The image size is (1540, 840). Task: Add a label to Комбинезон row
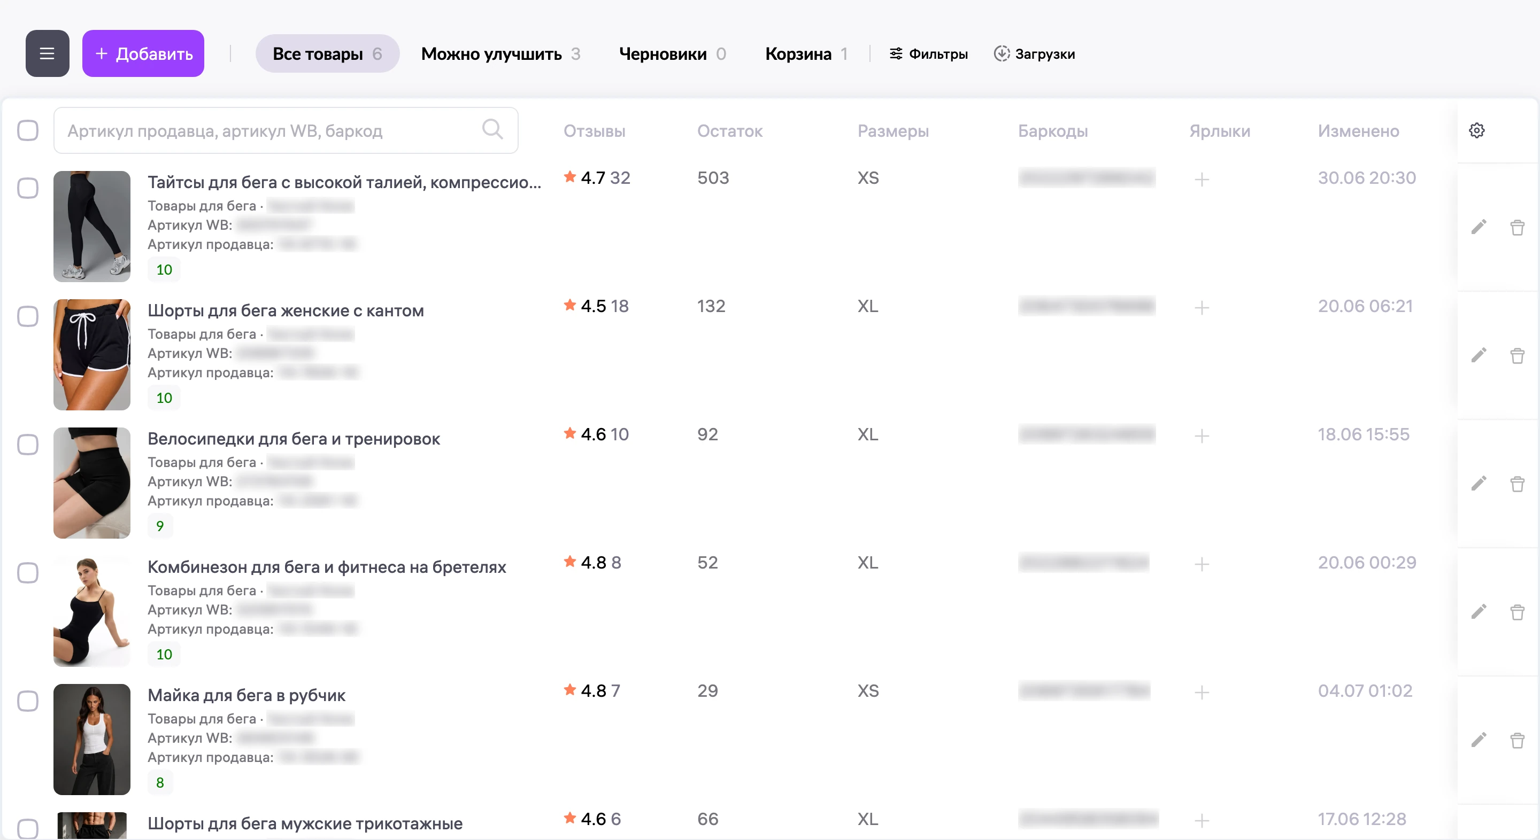(1202, 564)
